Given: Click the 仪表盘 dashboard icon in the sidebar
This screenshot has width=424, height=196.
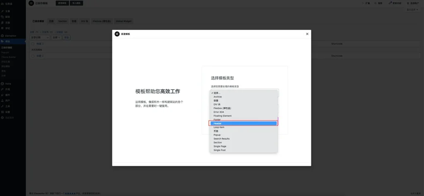Looking at the screenshot, I should click(x=2, y=4).
